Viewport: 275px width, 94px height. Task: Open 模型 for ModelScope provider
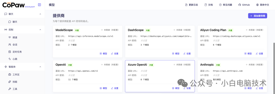(x=103, y=53)
